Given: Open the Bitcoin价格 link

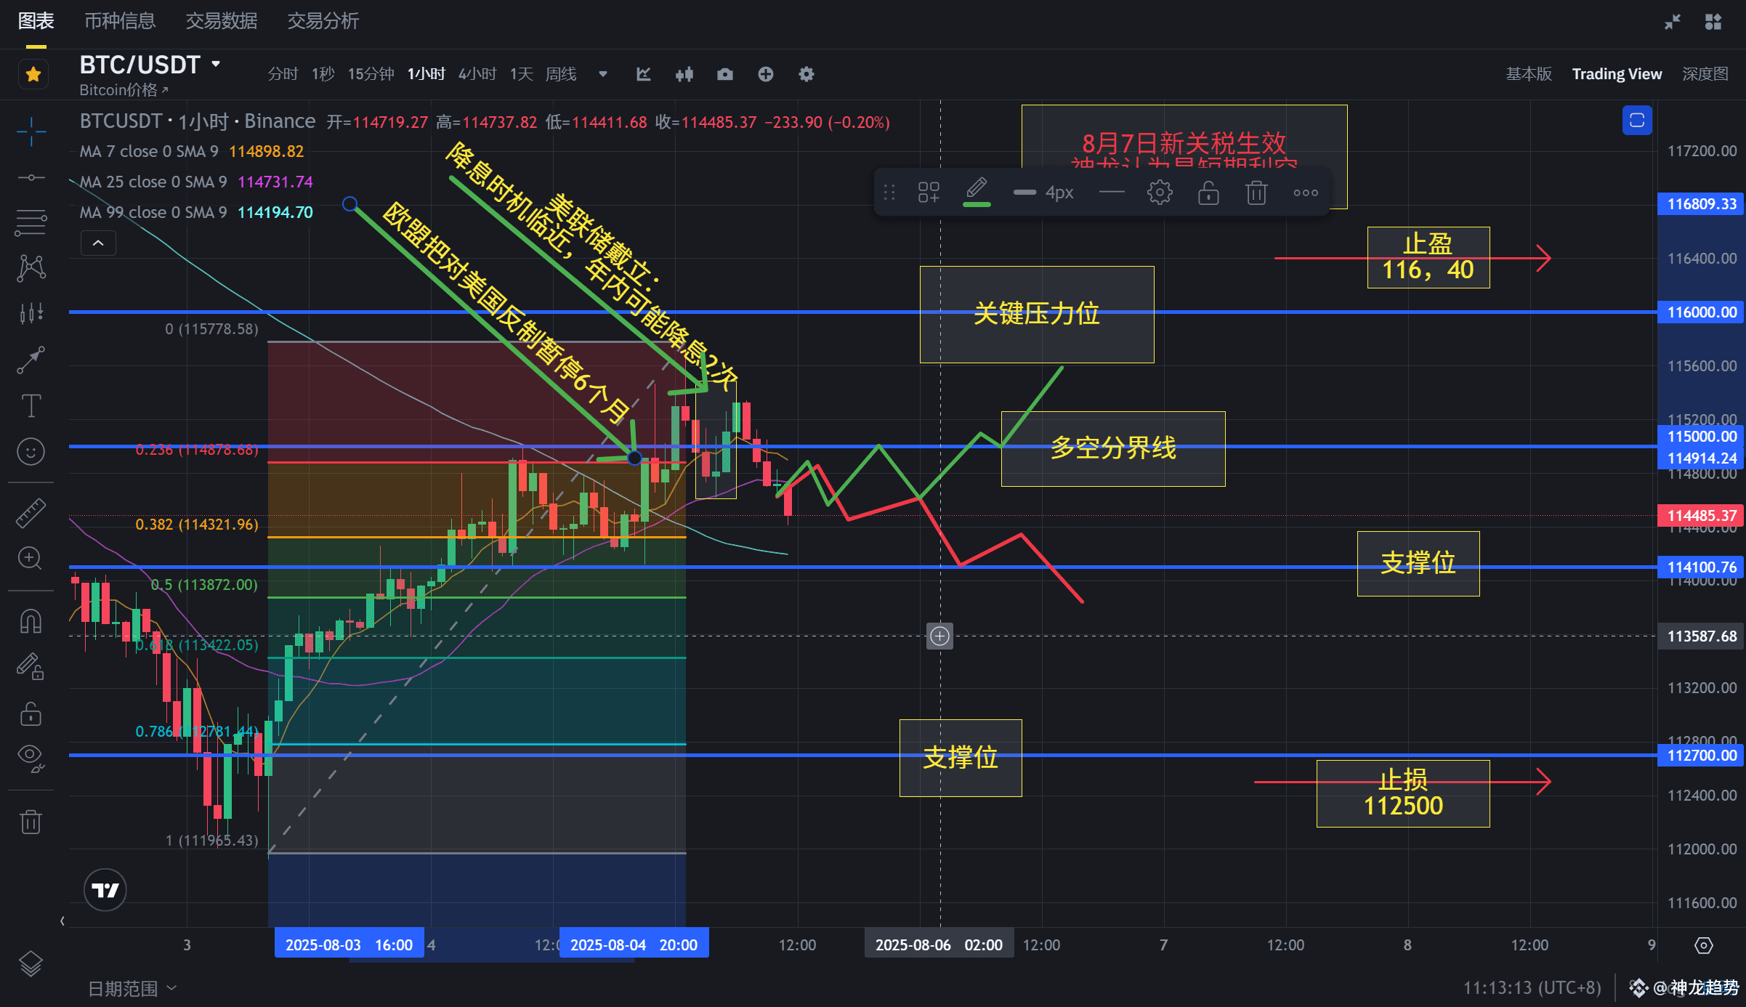Looking at the screenshot, I should pyautogui.click(x=124, y=90).
